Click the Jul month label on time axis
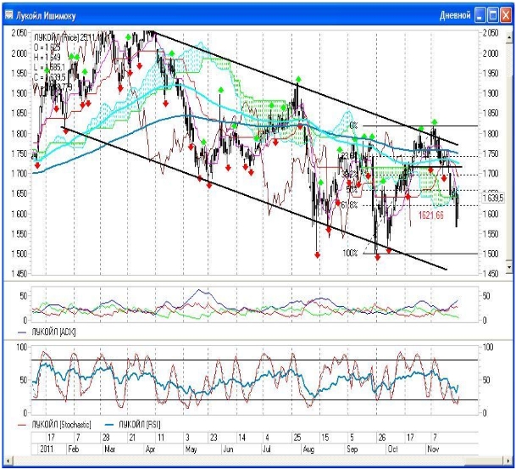This screenshot has height=469, width=516. click(267, 449)
